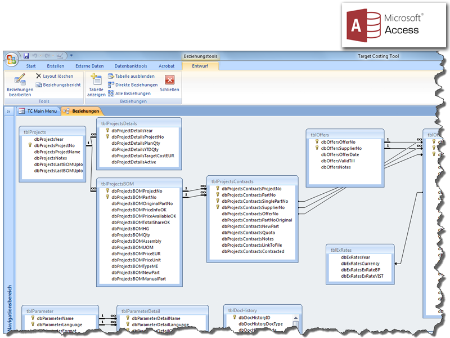450x338 pixels.
Task: Select the Entwurf ribbon tab
Action: 200,66
